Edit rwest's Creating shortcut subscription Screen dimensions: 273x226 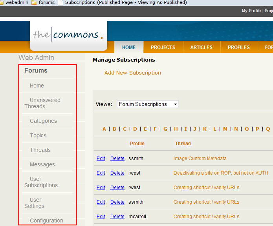[x=101, y=188]
